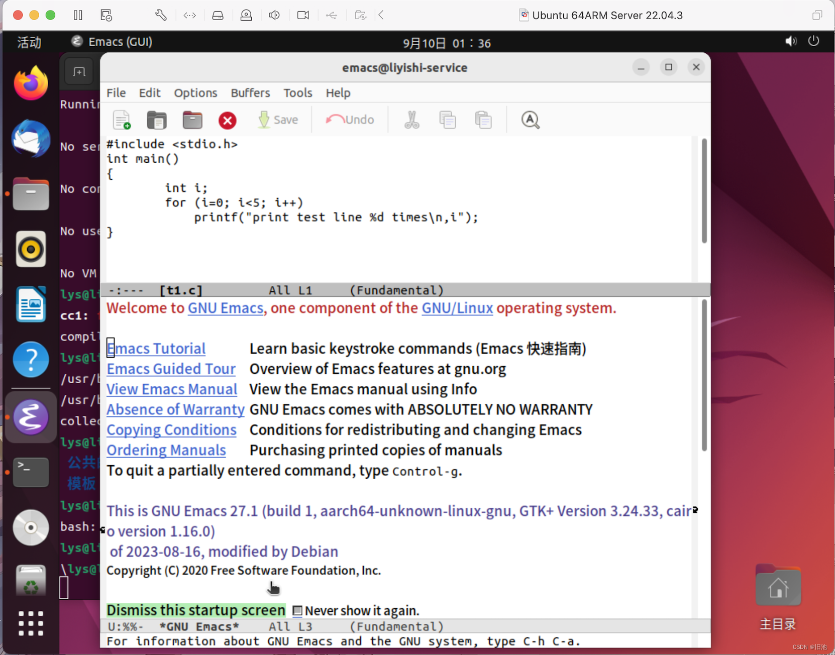The height and width of the screenshot is (655, 835).
Task: Switch to the Terminal from the dock
Action: coord(31,472)
